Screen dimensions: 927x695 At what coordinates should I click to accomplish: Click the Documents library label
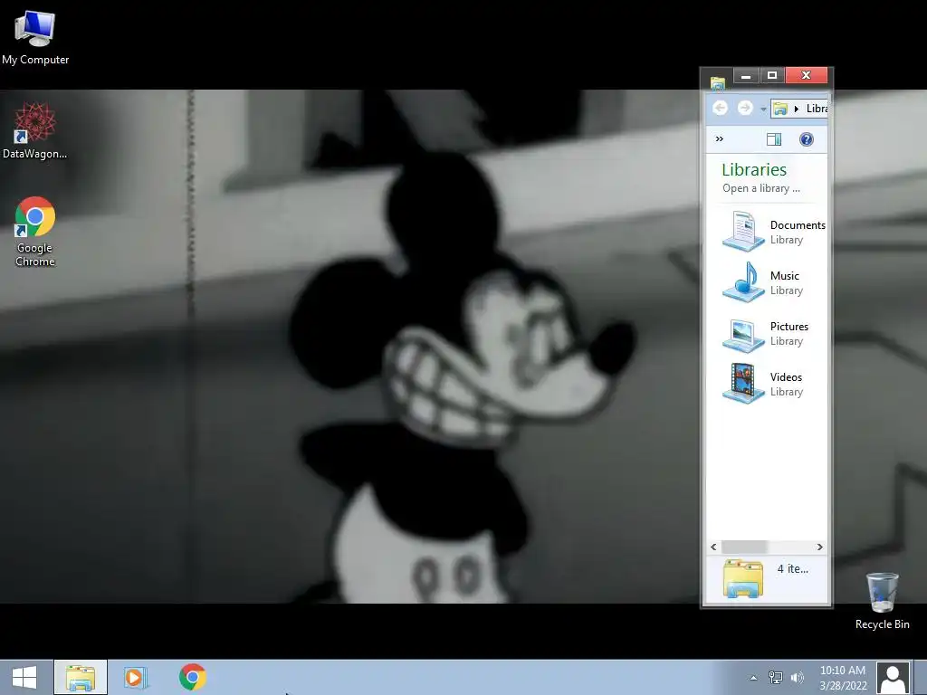tap(798, 225)
